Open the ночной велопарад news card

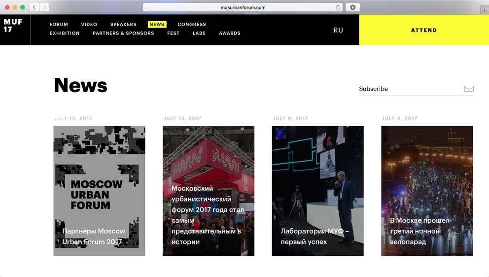(427, 191)
